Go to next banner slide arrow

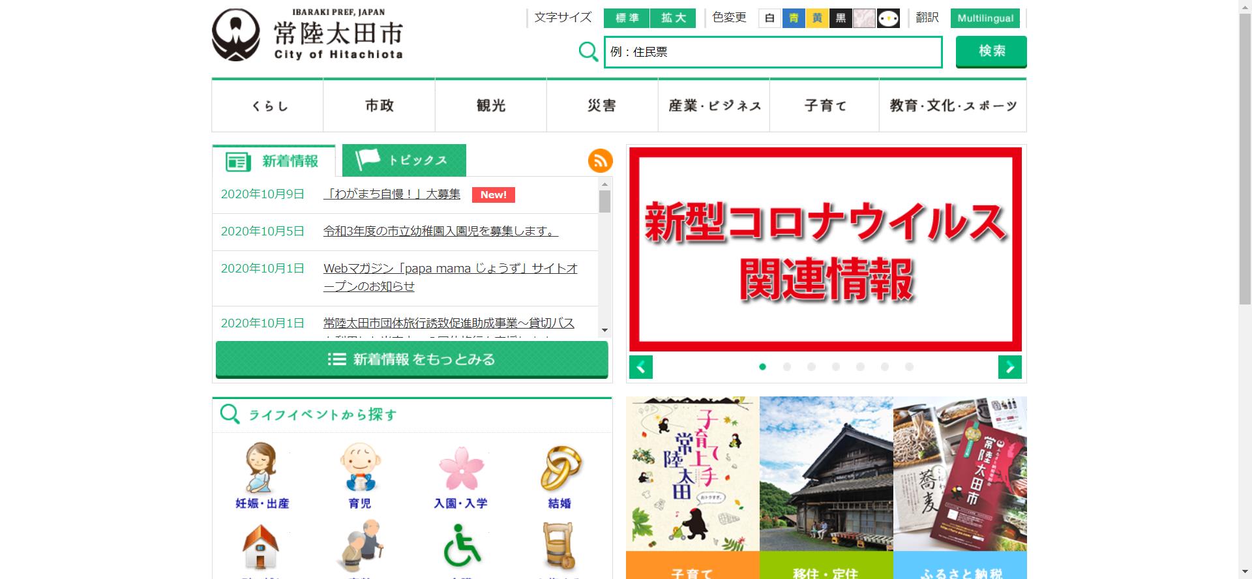[1010, 367]
